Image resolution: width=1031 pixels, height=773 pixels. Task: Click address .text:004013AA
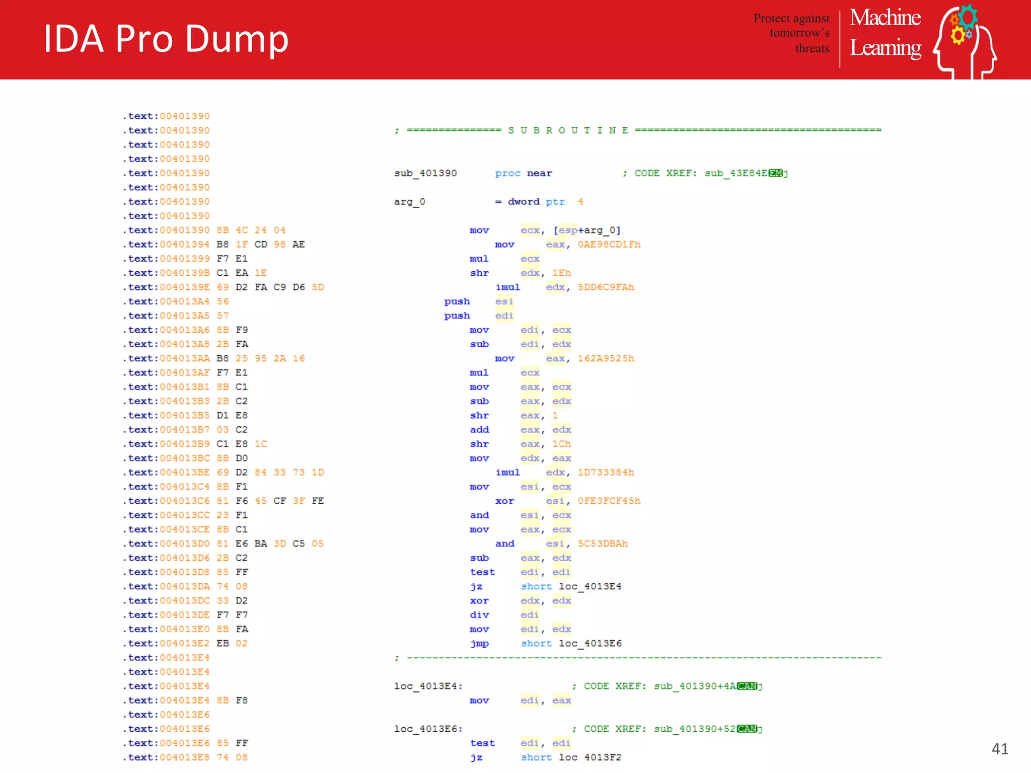pyautogui.click(x=166, y=359)
